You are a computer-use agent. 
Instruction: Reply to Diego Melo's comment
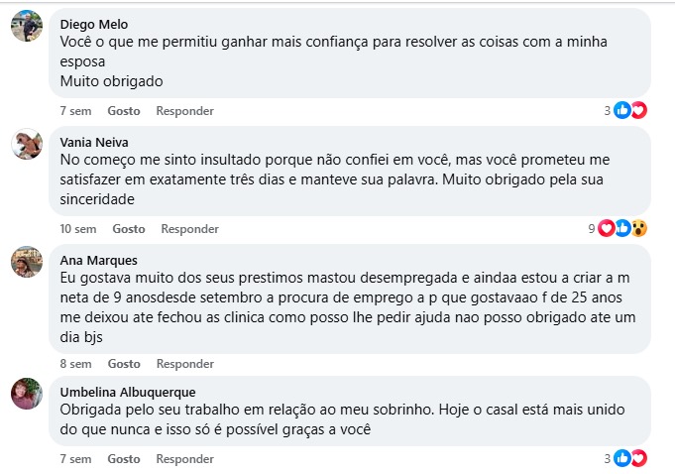[184, 111]
